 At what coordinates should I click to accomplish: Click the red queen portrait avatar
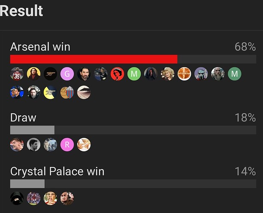[x=117, y=74]
